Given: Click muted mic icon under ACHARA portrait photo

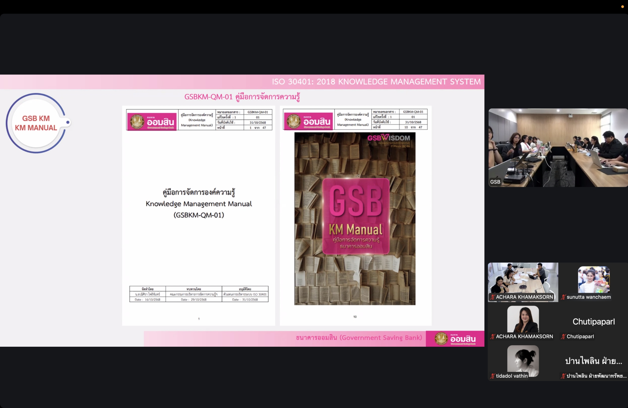Looking at the screenshot, I should (492, 336).
